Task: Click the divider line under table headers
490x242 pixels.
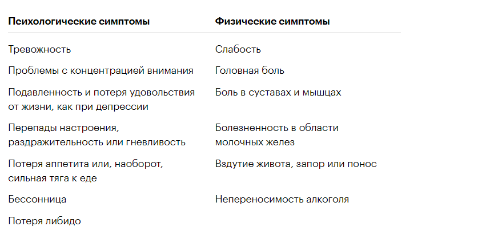Action: (x=204, y=32)
